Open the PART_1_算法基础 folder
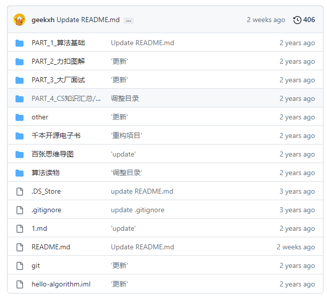 (x=58, y=43)
